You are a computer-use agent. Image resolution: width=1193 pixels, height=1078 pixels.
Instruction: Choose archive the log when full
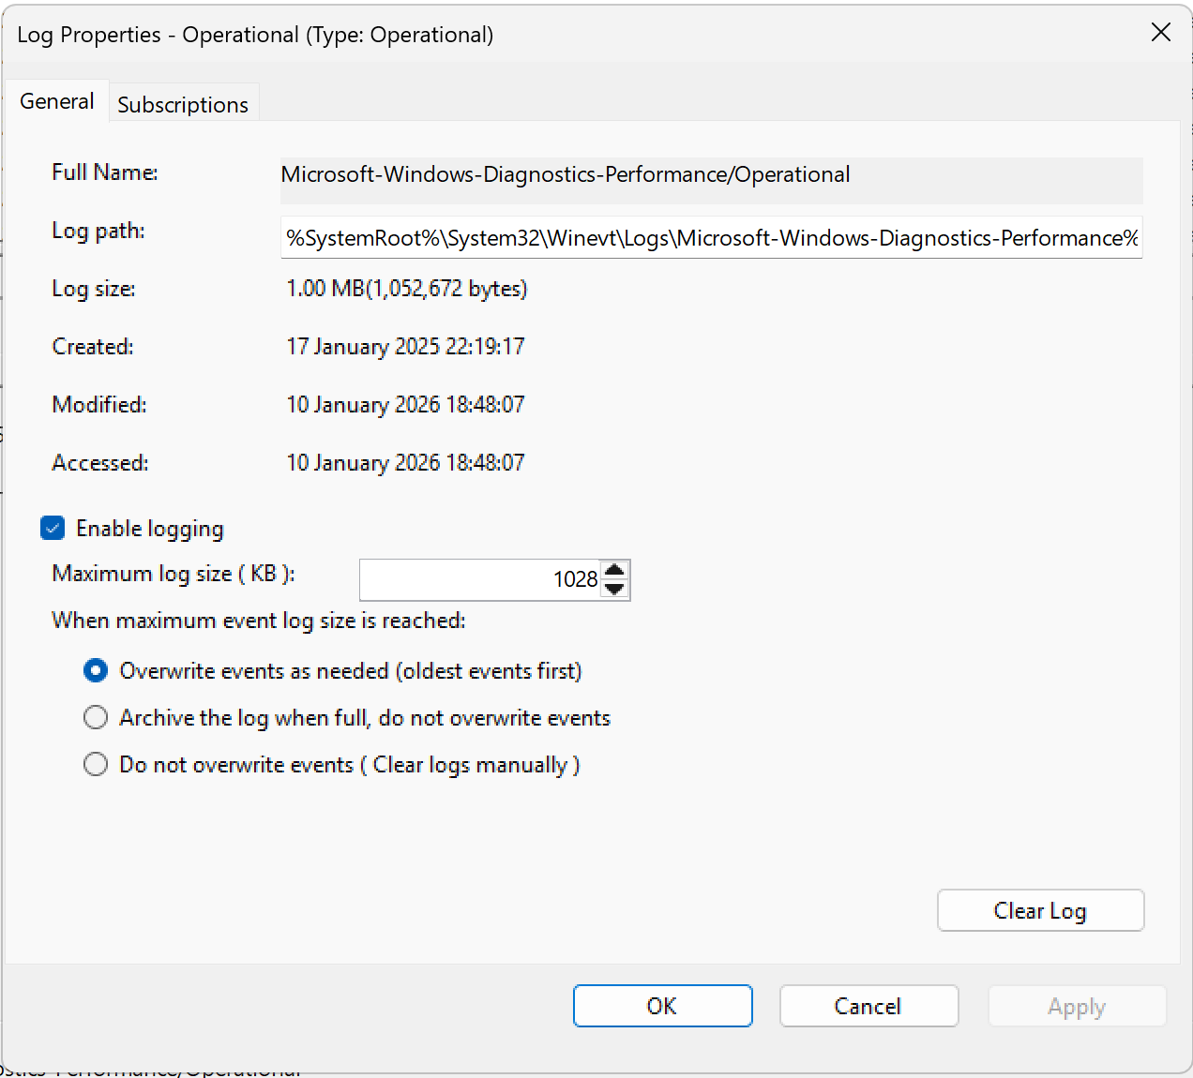96,717
